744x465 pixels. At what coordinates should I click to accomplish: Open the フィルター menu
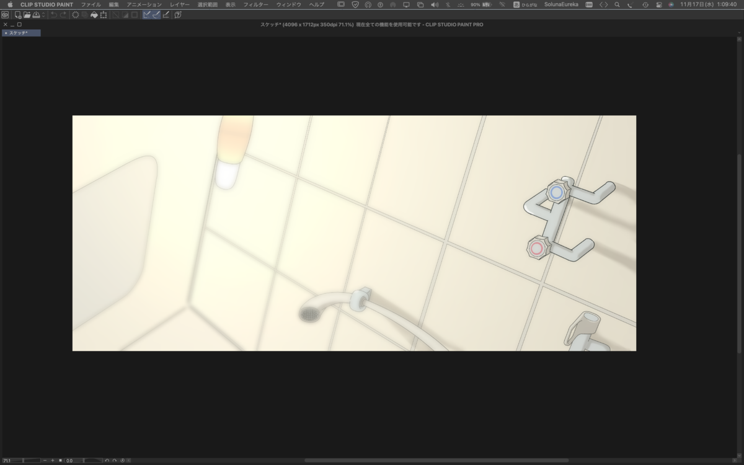255,4
